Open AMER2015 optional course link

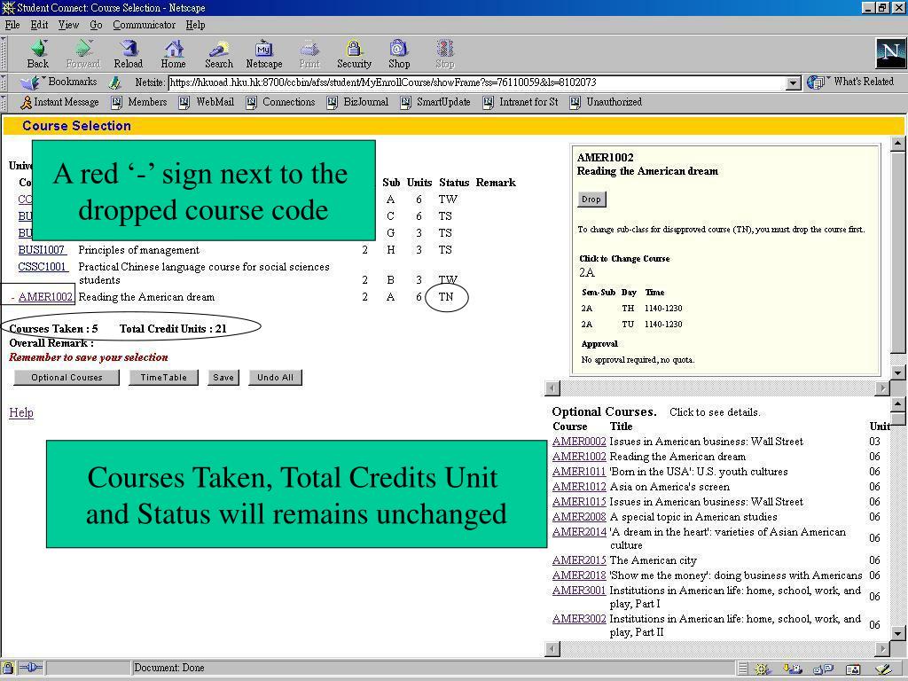(579, 560)
